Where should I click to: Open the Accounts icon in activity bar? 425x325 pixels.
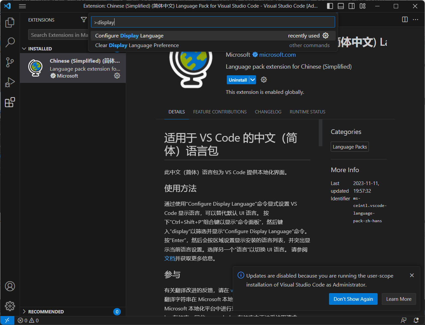(x=10, y=286)
